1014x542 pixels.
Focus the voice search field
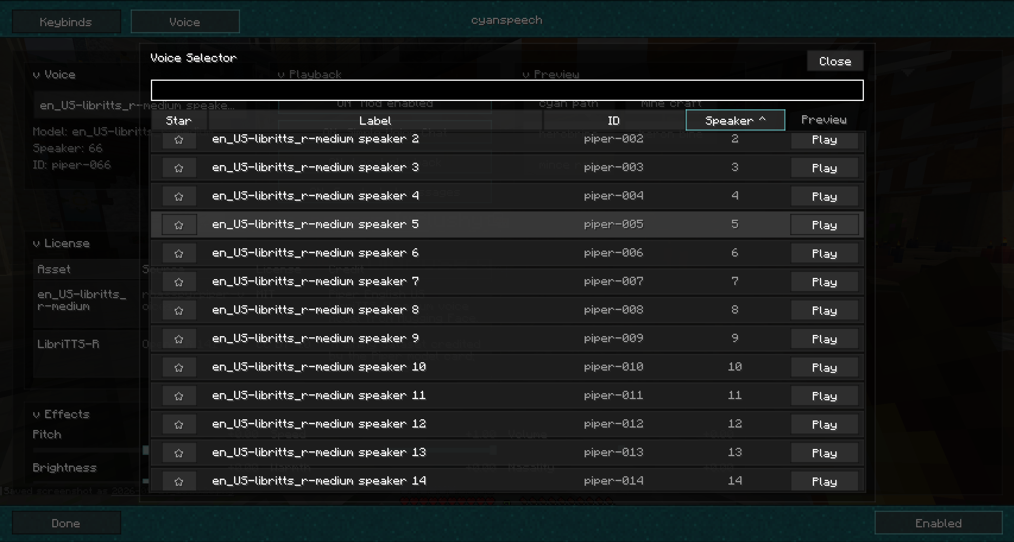[507, 90]
